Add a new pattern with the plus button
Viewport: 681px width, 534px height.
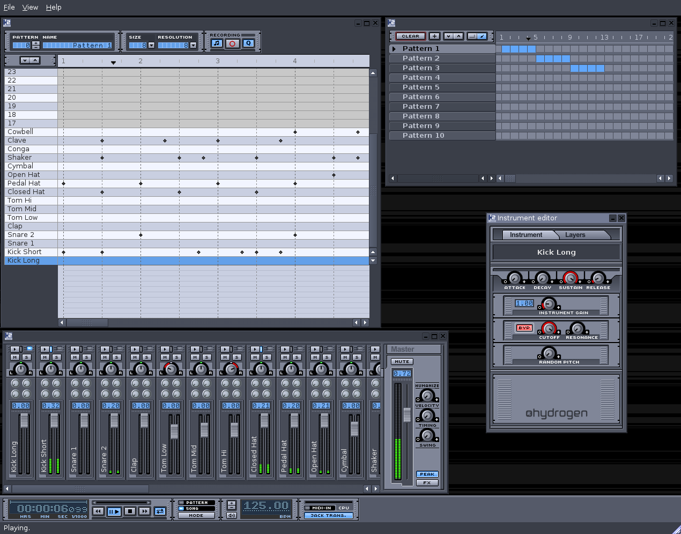(x=434, y=36)
